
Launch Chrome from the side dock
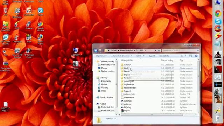(x=218, y=14)
